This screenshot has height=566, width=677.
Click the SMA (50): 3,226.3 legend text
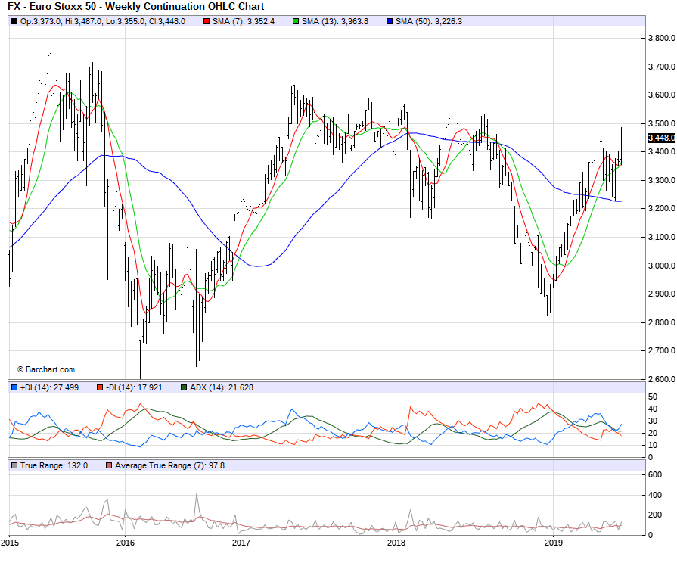click(x=428, y=21)
